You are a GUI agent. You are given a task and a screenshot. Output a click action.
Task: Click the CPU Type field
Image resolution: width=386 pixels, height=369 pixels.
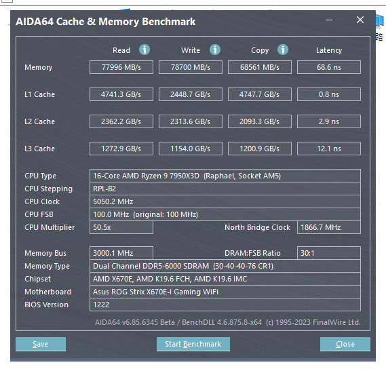point(225,176)
